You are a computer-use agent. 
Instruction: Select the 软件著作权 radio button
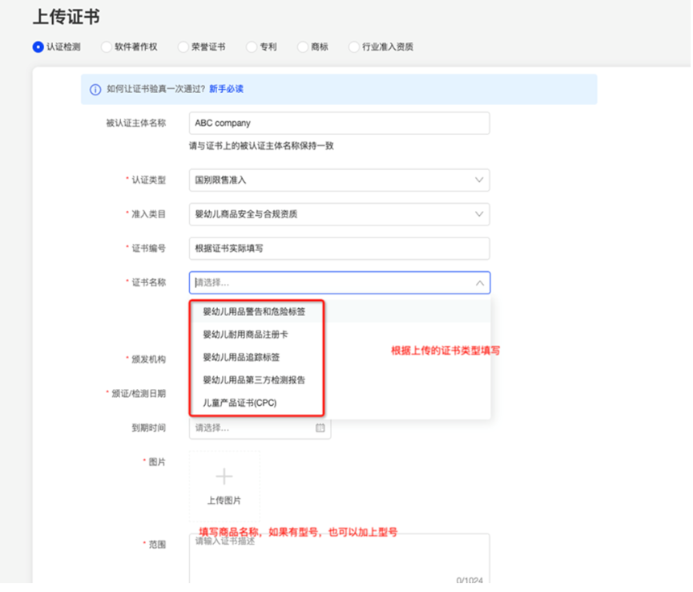tap(107, 47)
